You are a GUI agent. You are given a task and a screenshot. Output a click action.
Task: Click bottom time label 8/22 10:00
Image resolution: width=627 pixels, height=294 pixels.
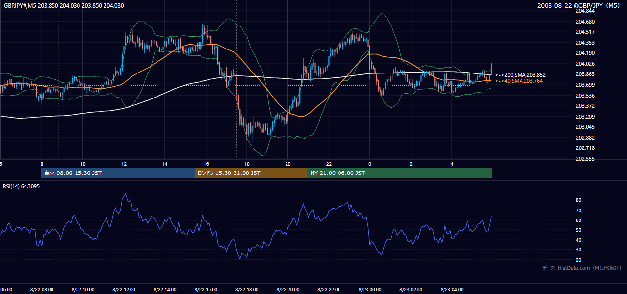point(83,290)
